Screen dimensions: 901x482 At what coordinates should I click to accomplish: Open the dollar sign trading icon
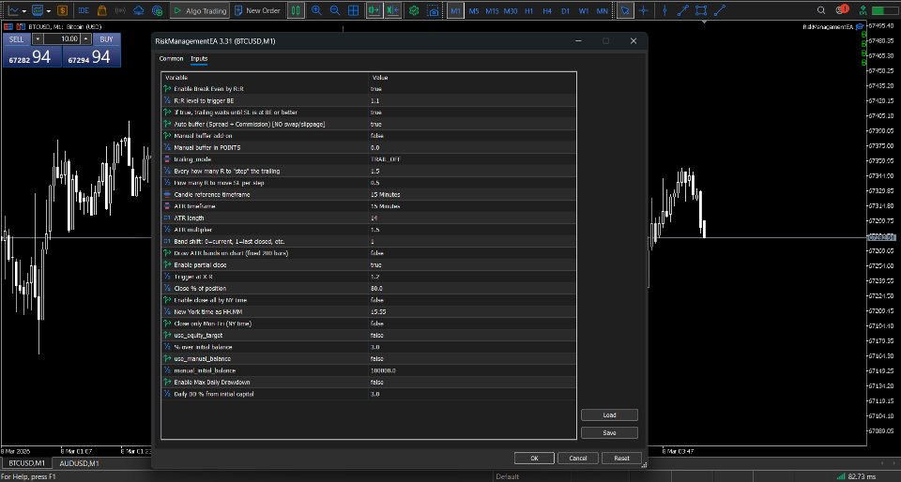(62, 10)
